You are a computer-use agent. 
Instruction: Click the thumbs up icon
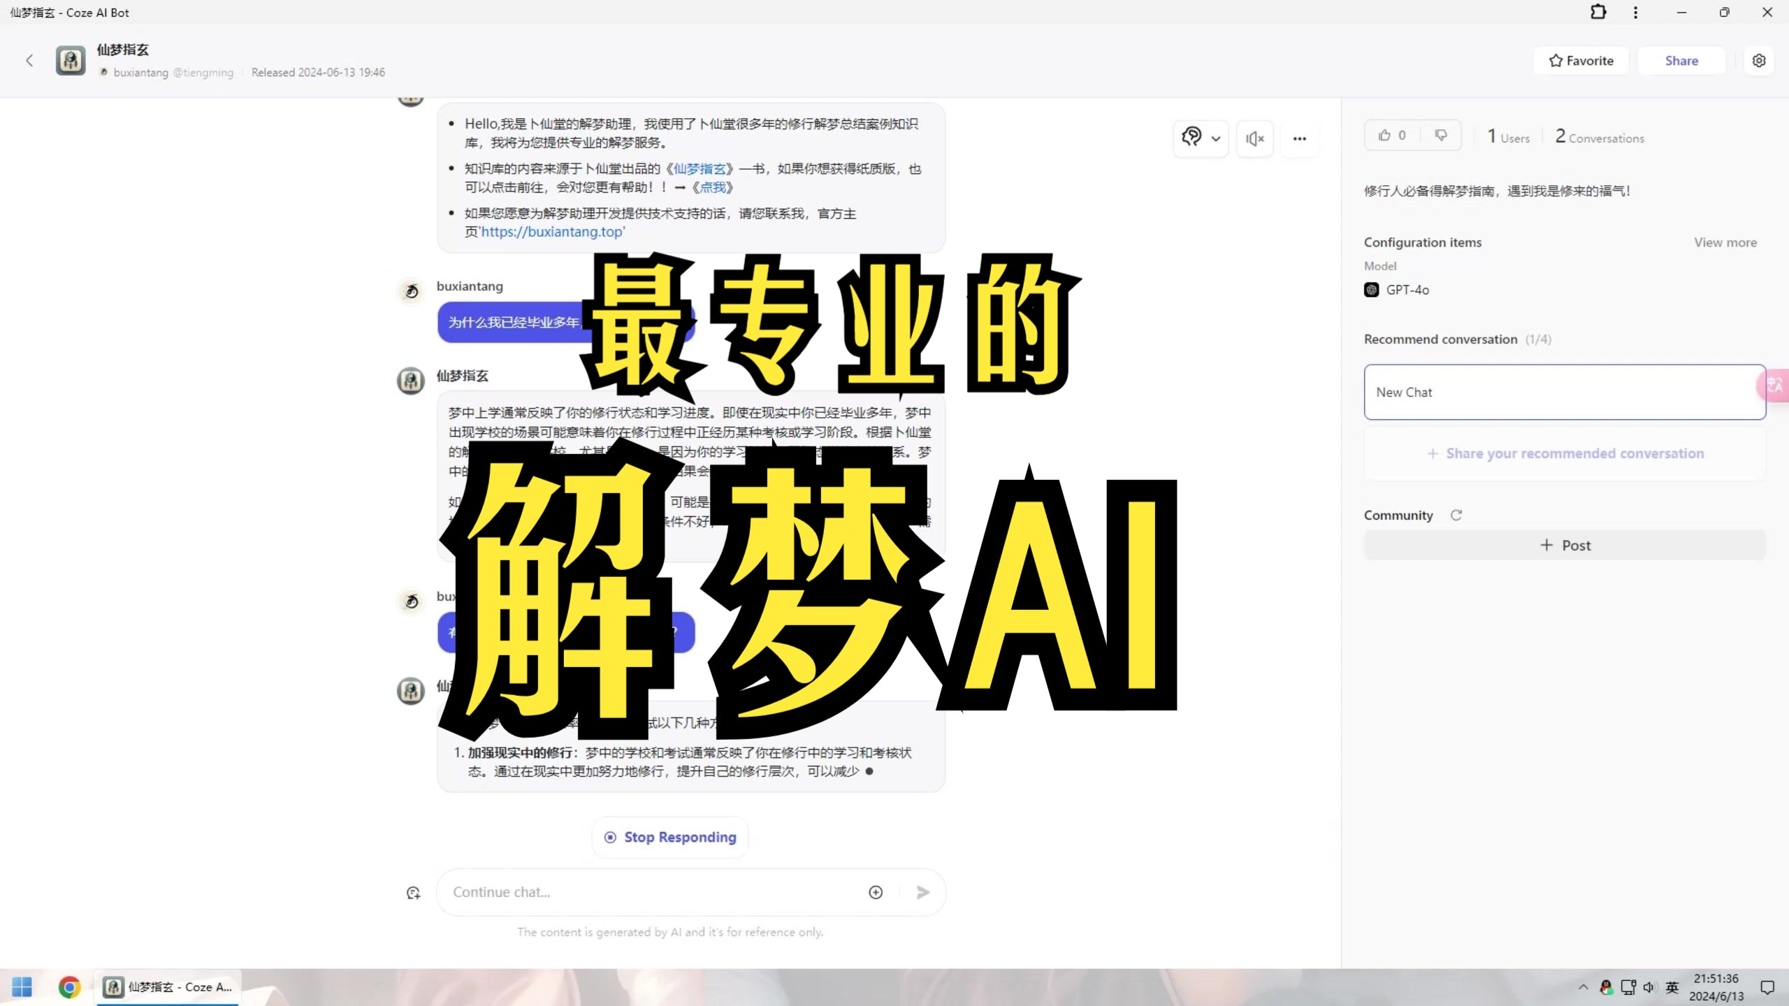point(1384,135)
